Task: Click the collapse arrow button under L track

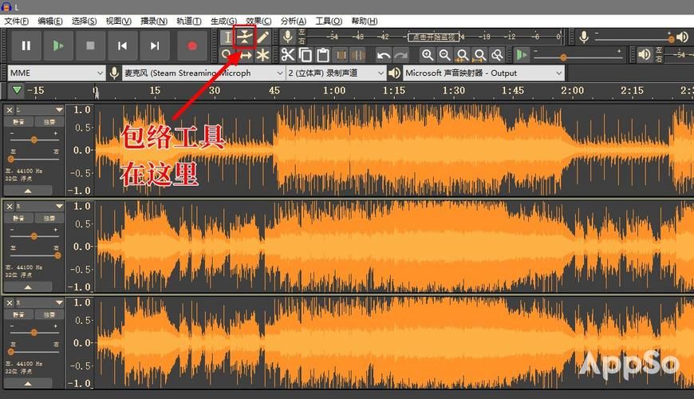Action: point(28,191)
